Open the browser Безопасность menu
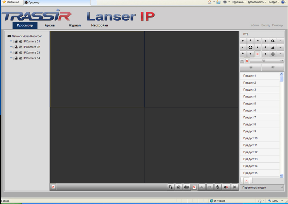Screen dimensions: 288x204 pyautogui.click(x=257, y=2)
